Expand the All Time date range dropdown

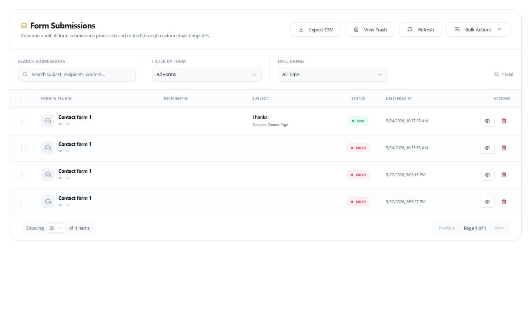332,74
